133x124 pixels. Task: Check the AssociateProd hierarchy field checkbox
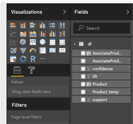(83, 53)
